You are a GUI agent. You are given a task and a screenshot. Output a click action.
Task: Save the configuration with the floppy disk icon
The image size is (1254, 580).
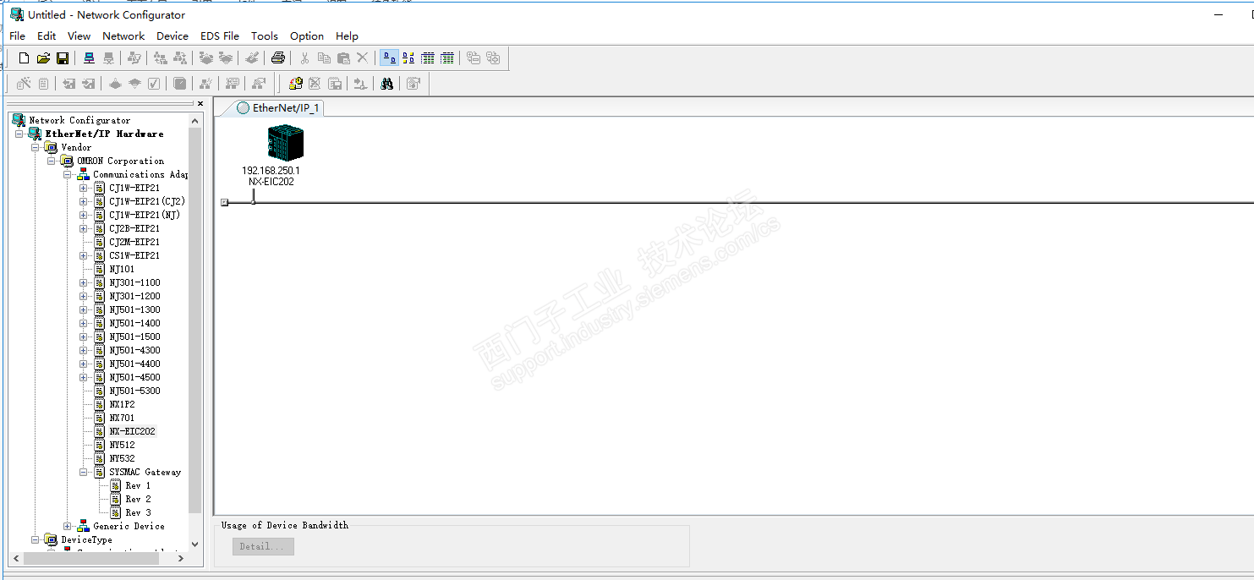point(63,58)
